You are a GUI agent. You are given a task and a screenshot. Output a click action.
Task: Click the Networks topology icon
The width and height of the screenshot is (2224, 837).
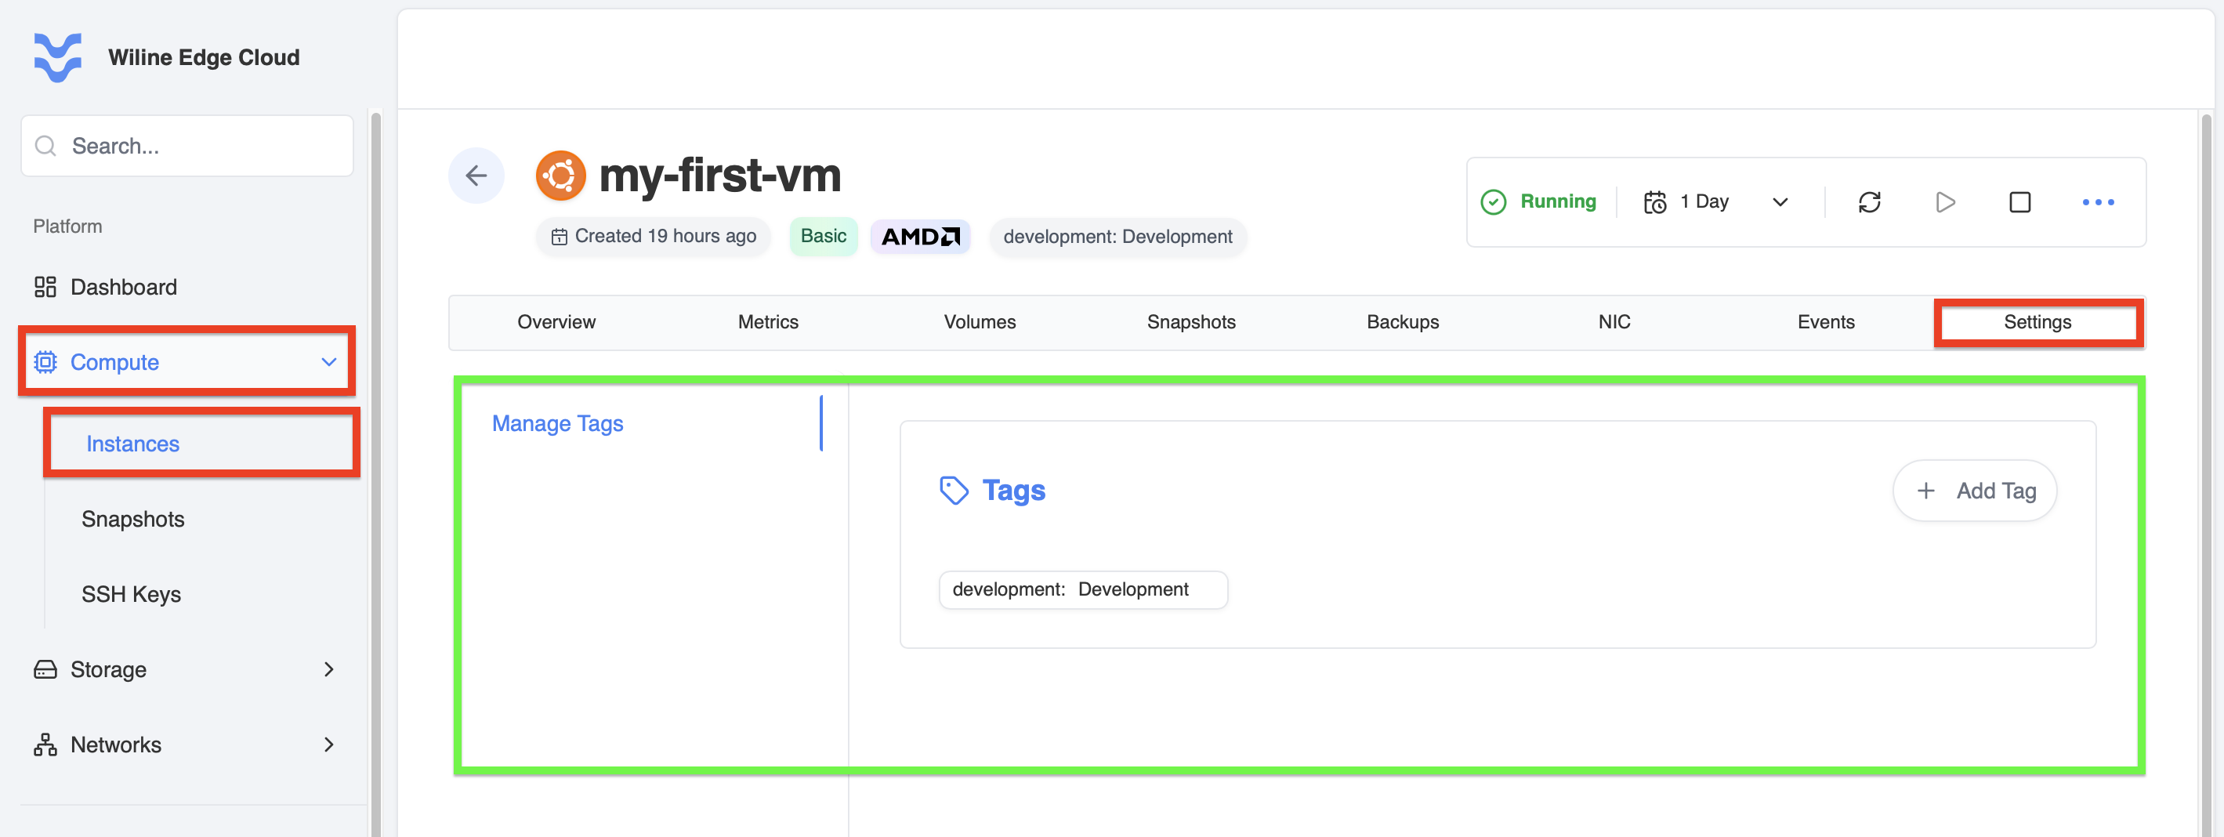[45, 745]
